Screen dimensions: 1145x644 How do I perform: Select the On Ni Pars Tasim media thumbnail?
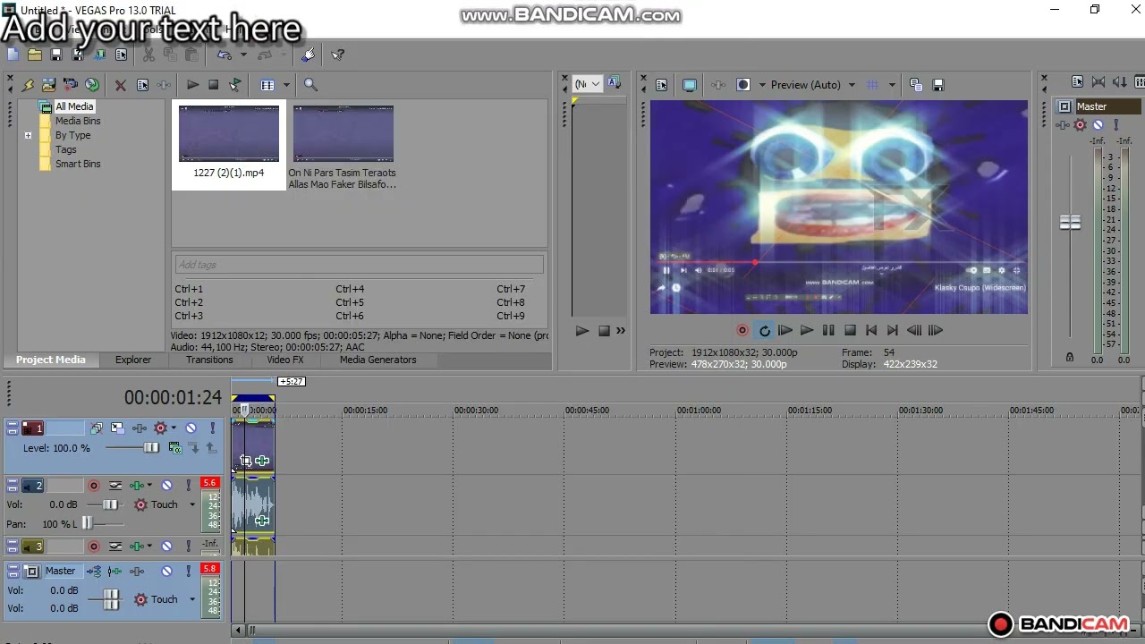[x=343, y=134]
